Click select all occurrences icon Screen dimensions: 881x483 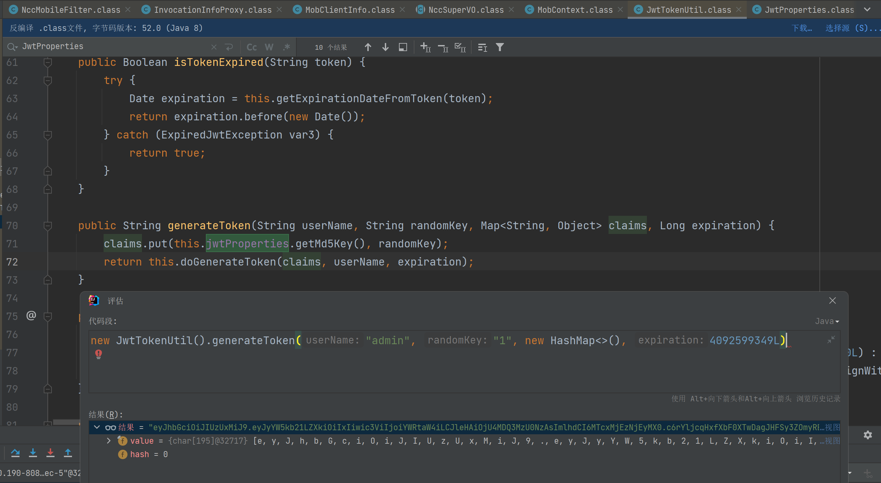coord(460,47)
